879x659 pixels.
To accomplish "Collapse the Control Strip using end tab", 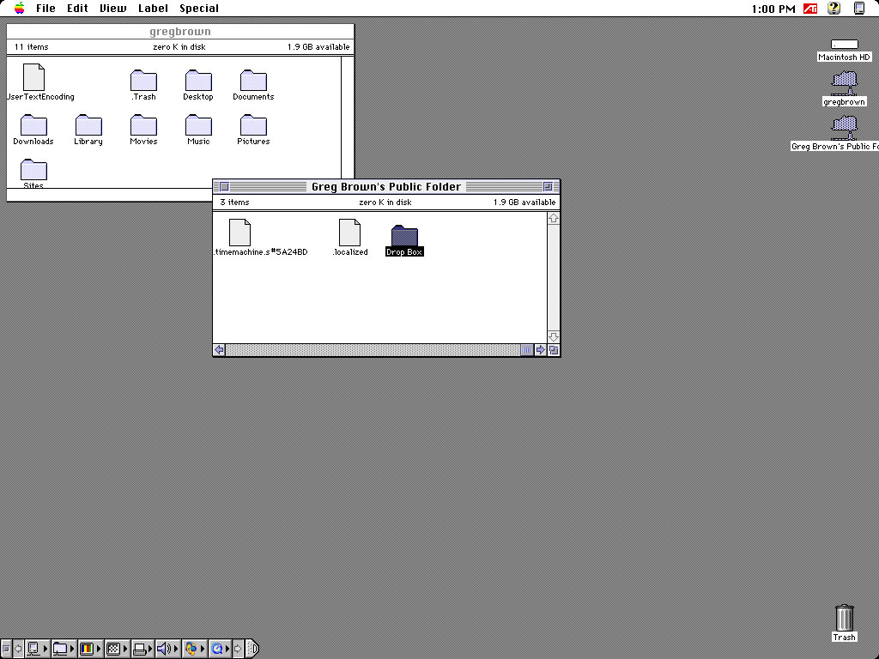I will (252, 649).
